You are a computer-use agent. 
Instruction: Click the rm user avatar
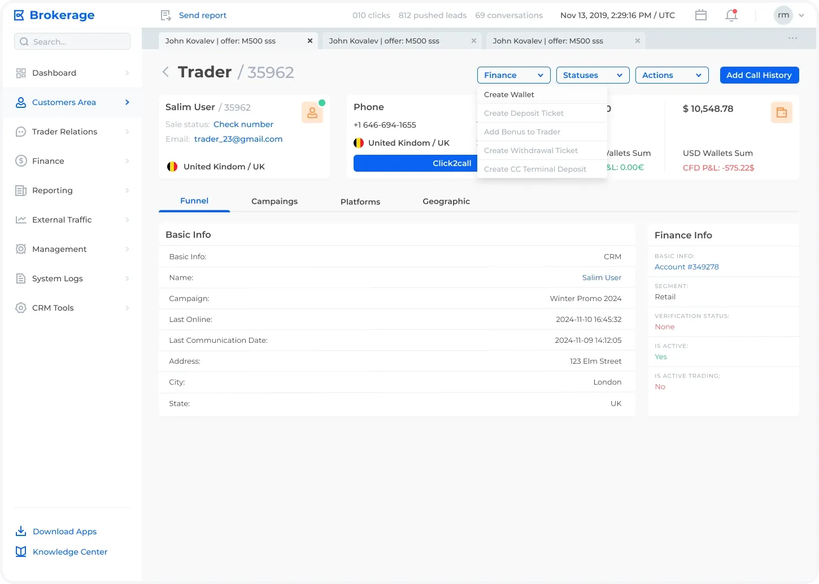(783, 15)
